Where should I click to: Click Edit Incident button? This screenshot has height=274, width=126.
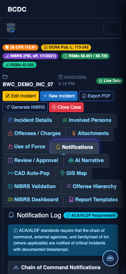tap(21, 96)
